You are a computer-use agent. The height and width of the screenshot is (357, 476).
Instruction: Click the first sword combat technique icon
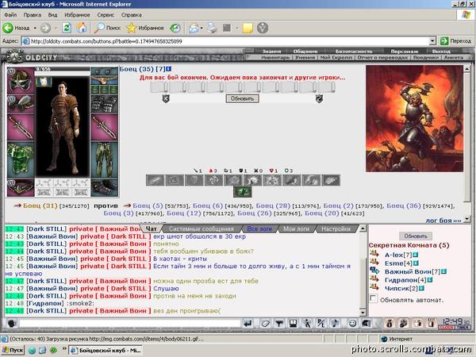[155, 180]
